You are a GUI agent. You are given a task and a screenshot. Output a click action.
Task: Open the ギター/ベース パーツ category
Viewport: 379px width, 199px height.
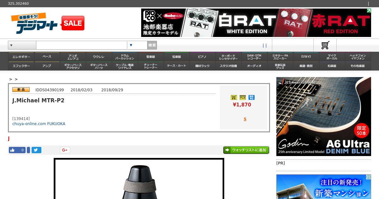[99, 66]
